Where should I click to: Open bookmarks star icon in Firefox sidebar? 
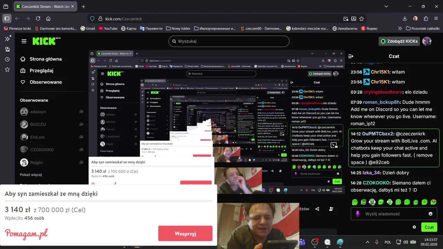point(7,70)
